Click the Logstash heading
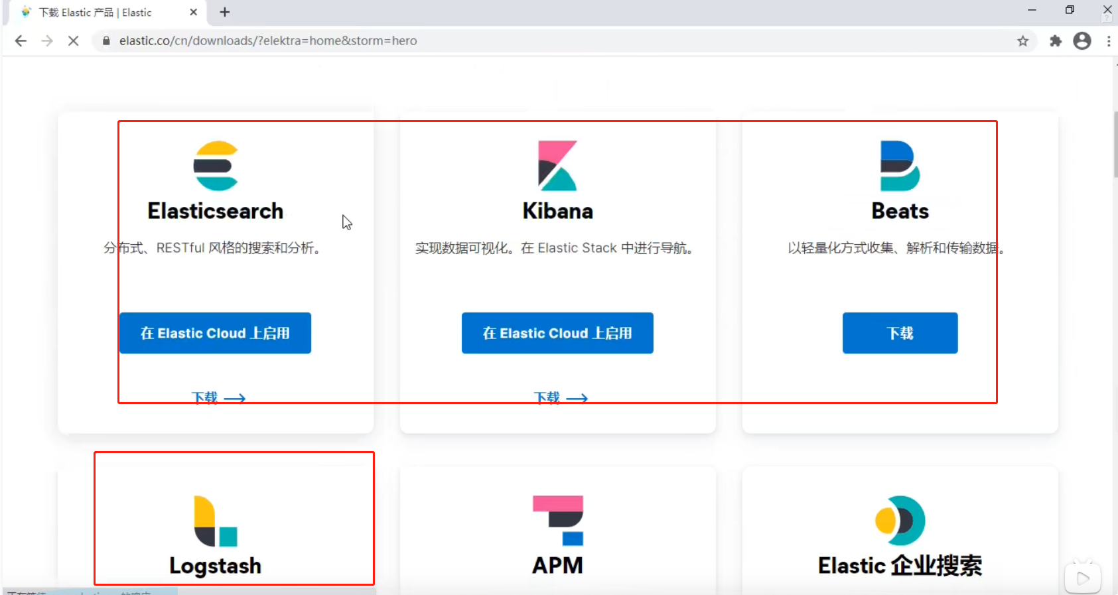The height and width of the screenshot is (595, 1118). (x=216, y=566)
